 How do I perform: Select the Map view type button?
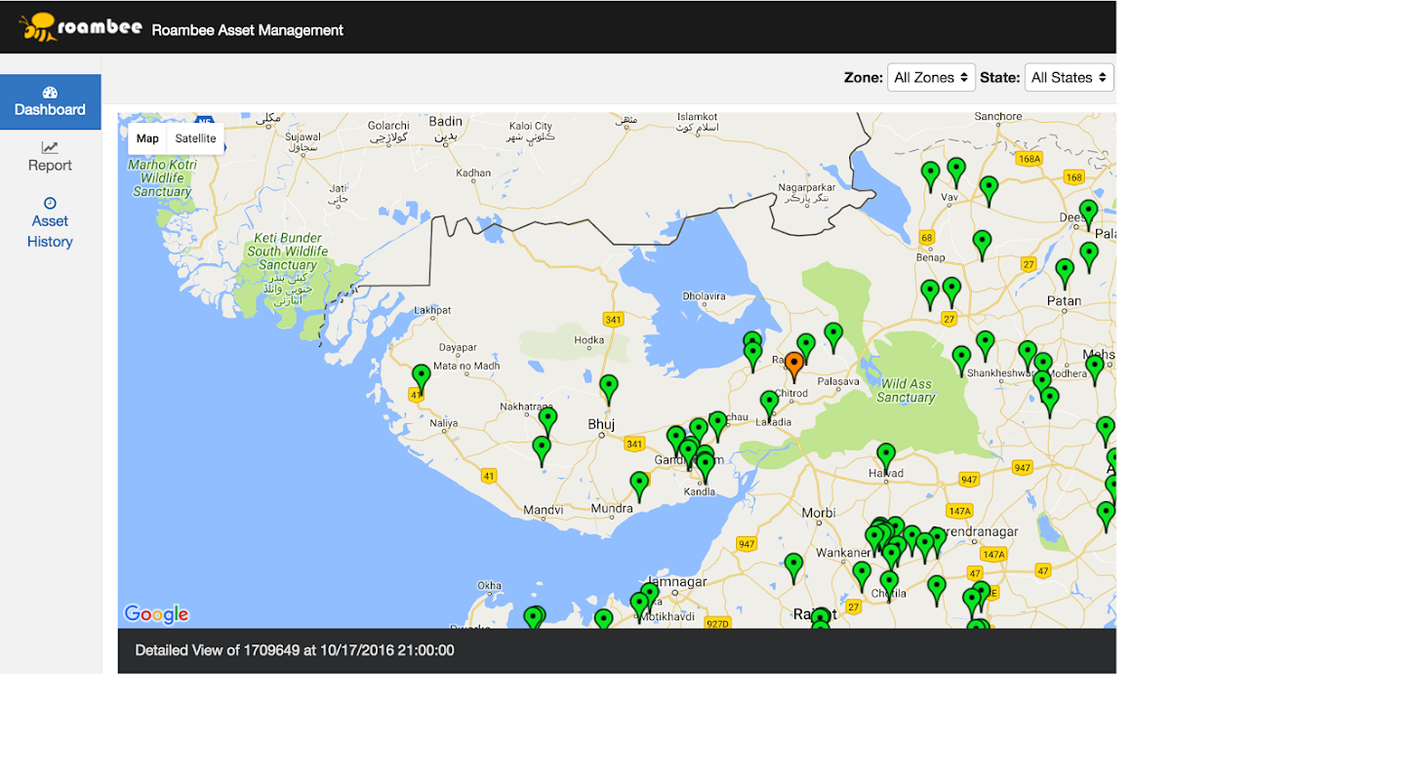[x=147, y=138]
